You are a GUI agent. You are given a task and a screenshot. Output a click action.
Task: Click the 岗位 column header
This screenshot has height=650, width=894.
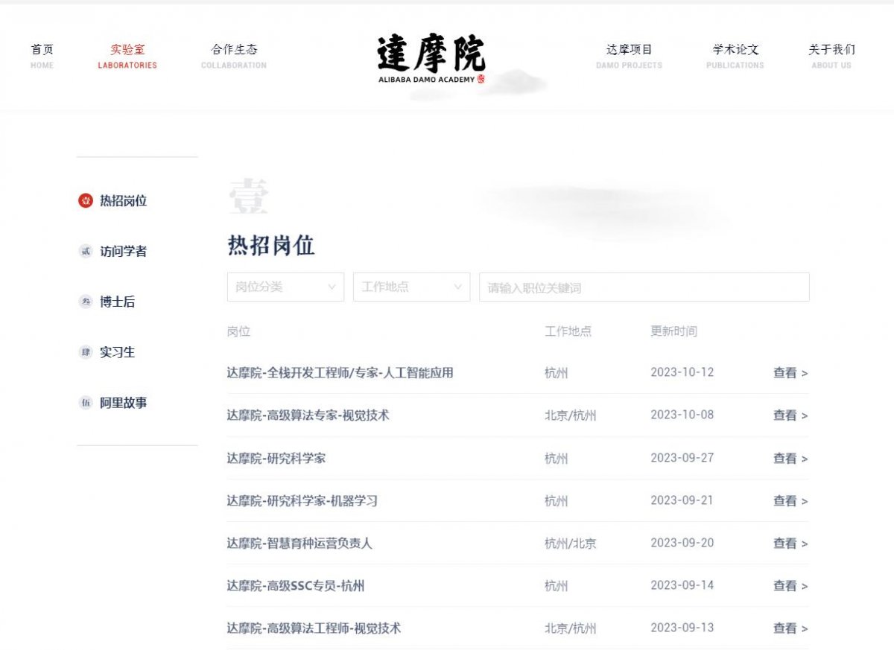click(239, 331)
